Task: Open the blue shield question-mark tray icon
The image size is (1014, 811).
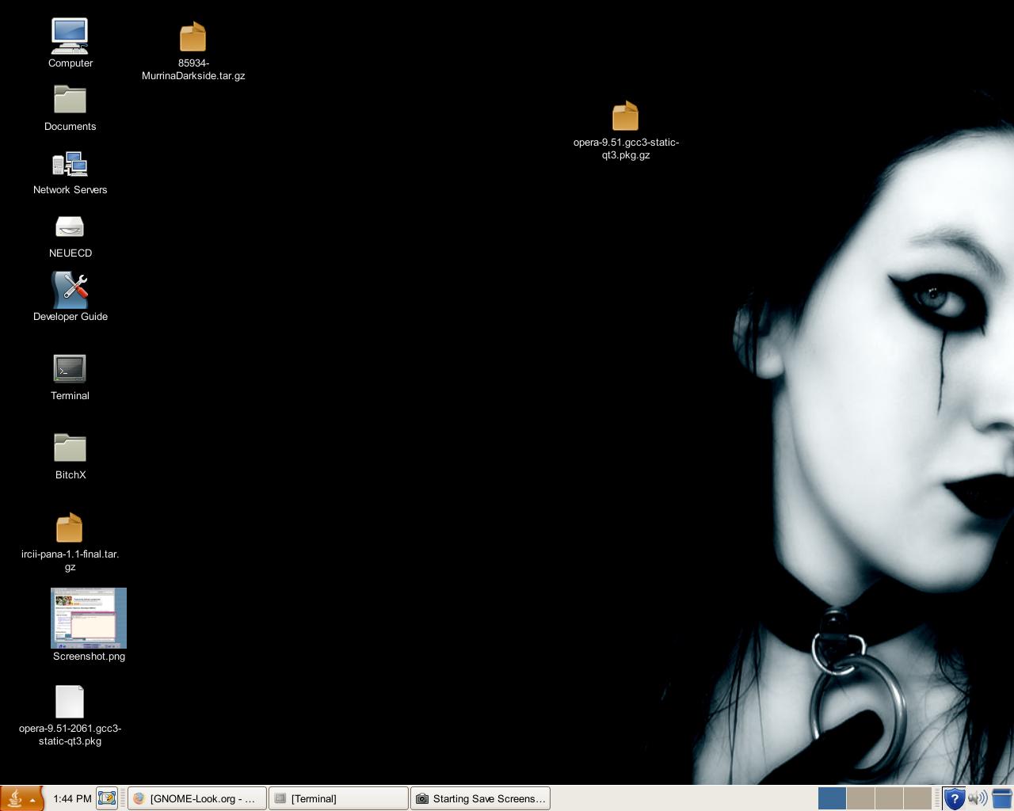Action: (x=954, y=798)
